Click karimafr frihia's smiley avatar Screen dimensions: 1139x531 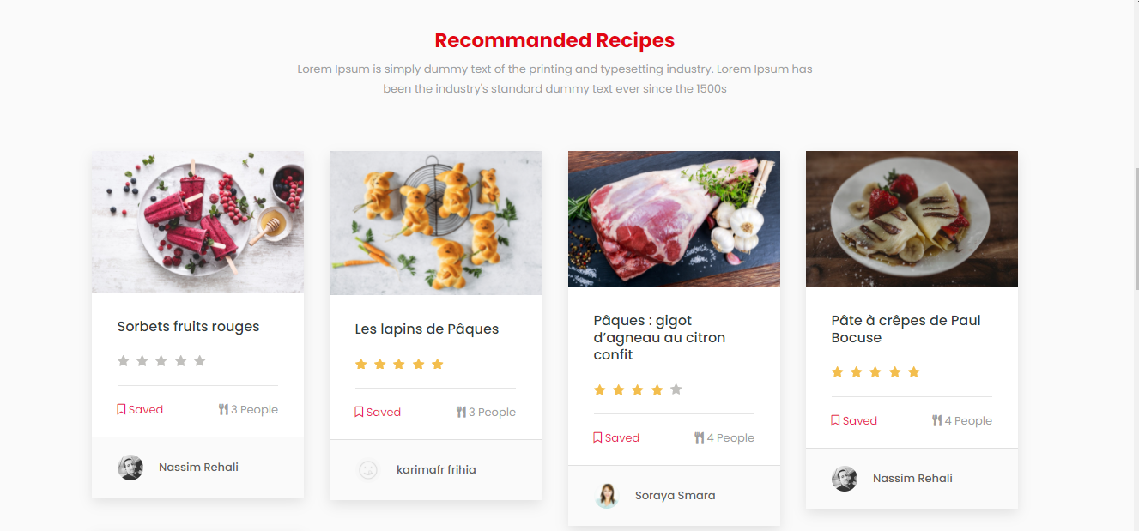[368, 470]
